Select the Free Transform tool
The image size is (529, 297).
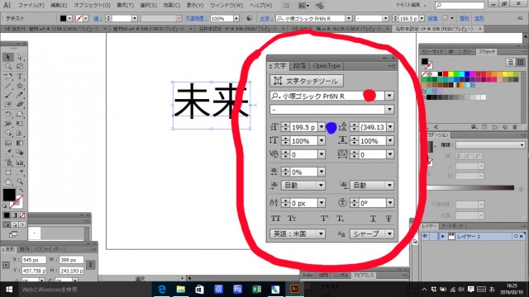tap(20, 124)
